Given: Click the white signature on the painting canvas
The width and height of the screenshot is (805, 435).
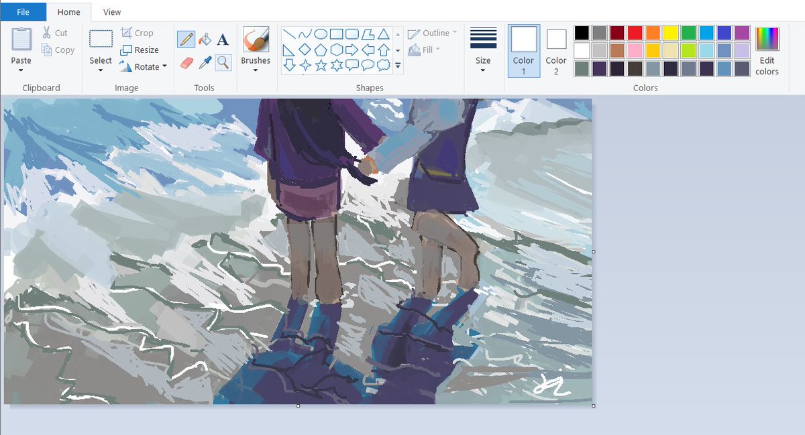Looking at the screenshot, I should 551,385.
